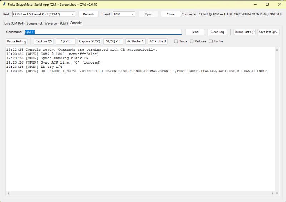Click the 'COM7 @ 1200 (xonxoff=False)' log line
Viewport: 286px width, 202px height.
tap(52, 54)
